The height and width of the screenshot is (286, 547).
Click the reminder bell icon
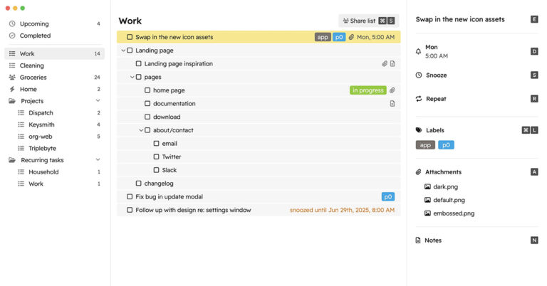tap(419, 51)
